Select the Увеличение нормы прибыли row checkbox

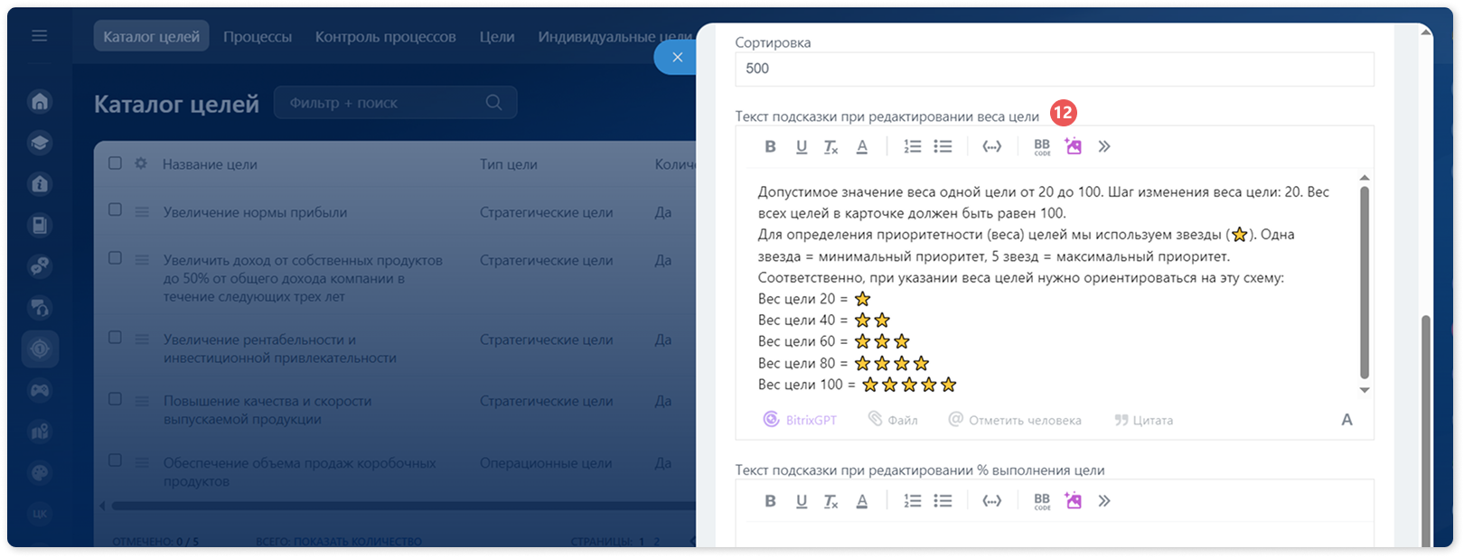(x=115, y=209)
